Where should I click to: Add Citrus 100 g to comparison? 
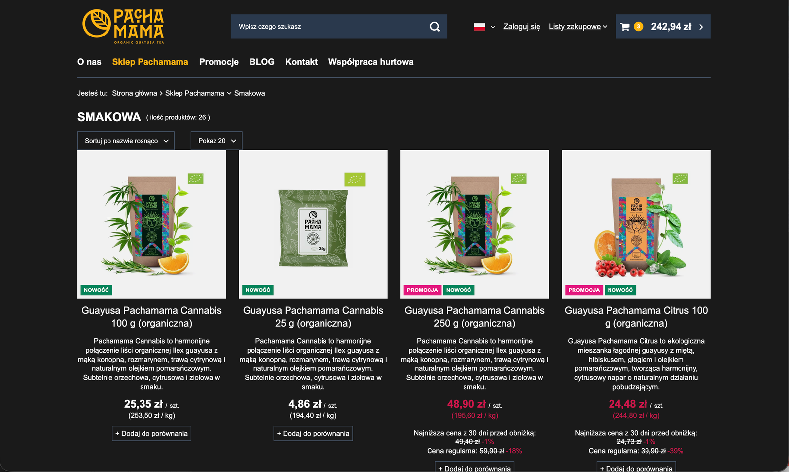(x=636, y=467)
